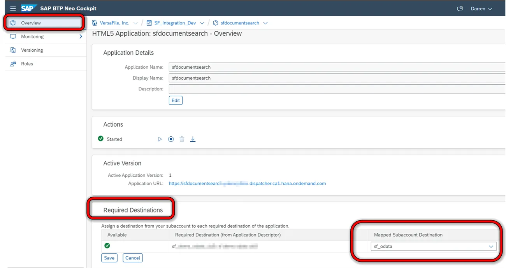Click the "Active Version" section heading
The image size is (506, 268).
coord(122,163)
